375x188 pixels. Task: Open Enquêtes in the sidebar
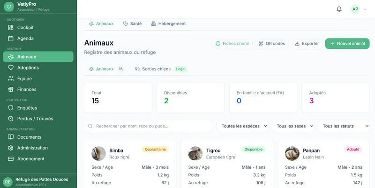[27, 108]
